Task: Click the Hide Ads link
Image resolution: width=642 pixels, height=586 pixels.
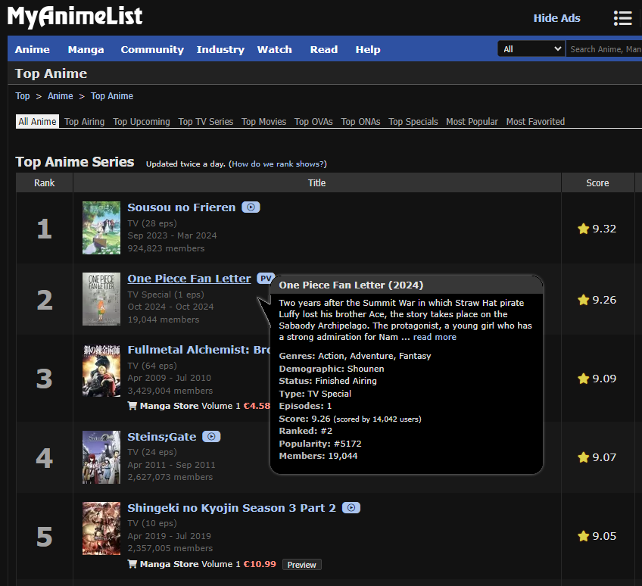Action: click(556, 18)
